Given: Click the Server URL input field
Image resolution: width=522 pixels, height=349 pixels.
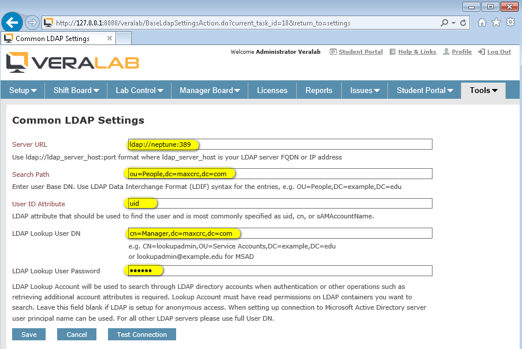Looking at the screenshot, I should pos(280,144).
